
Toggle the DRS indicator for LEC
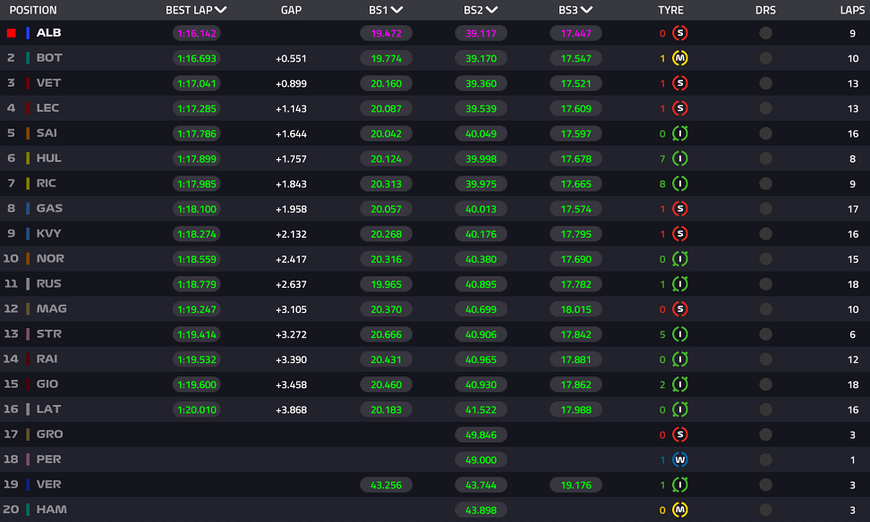(765, 108)
